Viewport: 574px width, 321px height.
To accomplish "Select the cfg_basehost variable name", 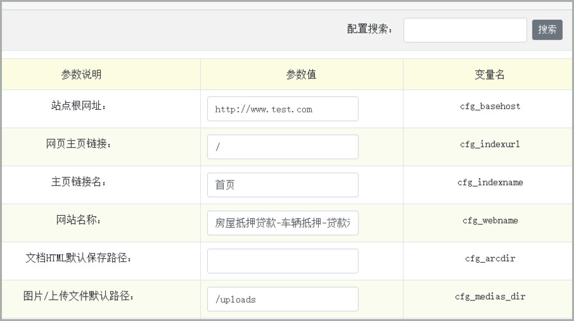I will click(490, 107).
